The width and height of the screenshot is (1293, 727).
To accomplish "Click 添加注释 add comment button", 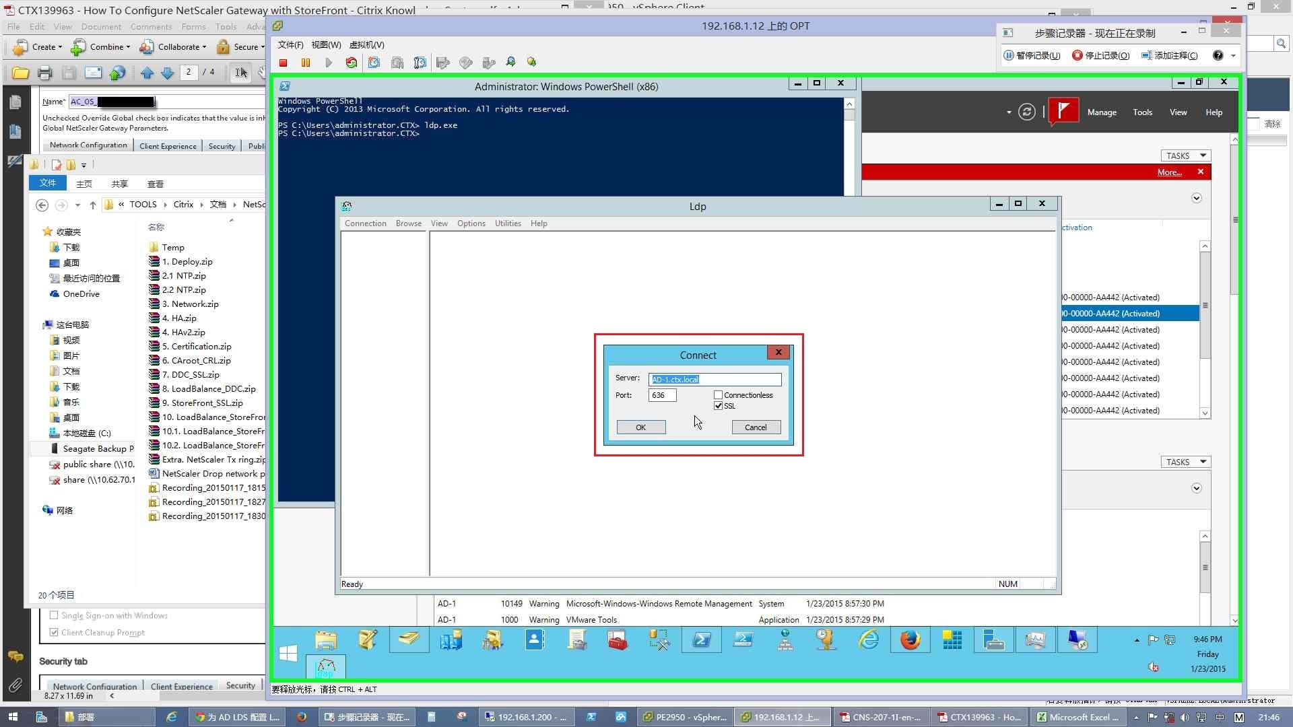I will pos(1170,56).
